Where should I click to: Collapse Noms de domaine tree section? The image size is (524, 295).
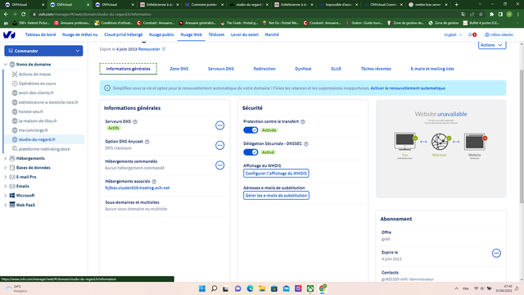pyautogui.click(x=6, y=64)
